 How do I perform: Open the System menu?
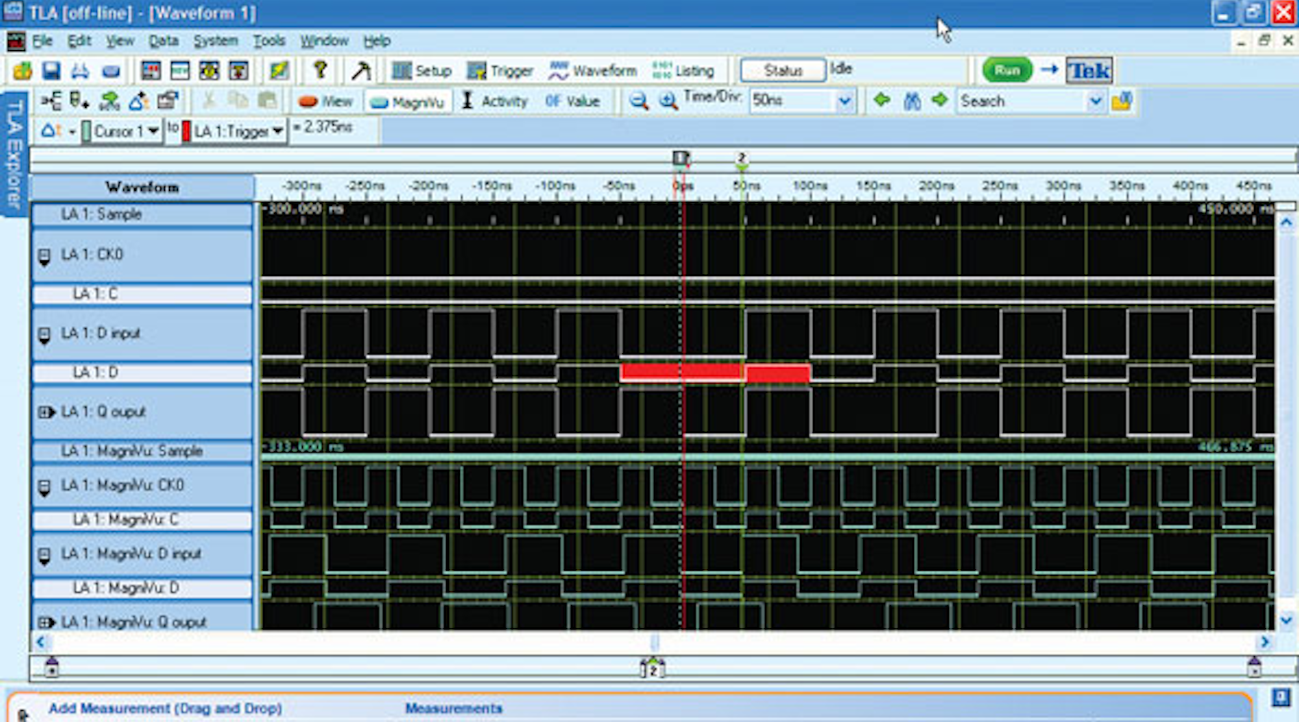click(x=216, y=40)
